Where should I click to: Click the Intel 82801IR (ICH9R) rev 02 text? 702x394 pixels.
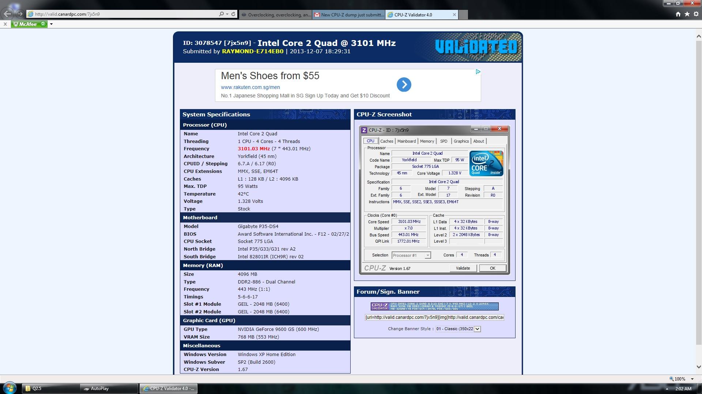point(271,257)
